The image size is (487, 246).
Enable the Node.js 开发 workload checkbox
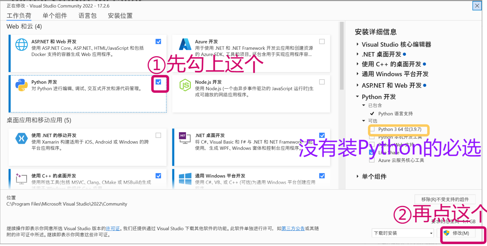point(322,82)
